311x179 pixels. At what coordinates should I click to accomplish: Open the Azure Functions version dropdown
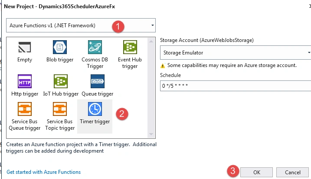(81, 26)
